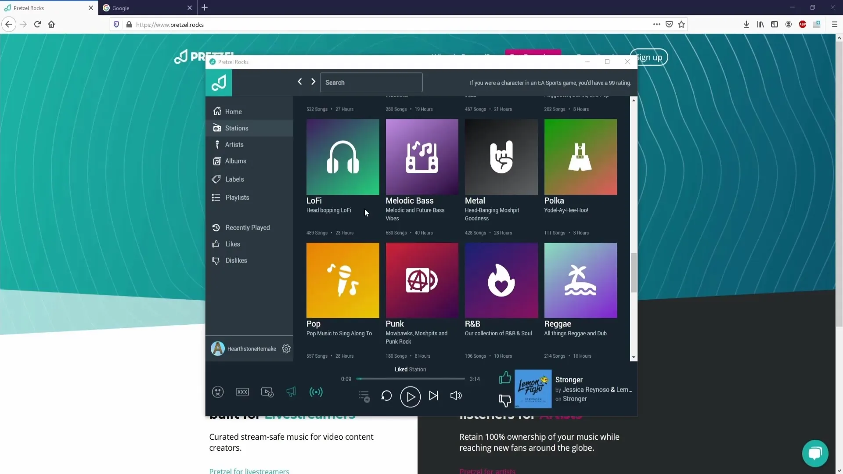Open the R&B station tile
This screenshot has height=474, width=843.
(x=501, y=280)
